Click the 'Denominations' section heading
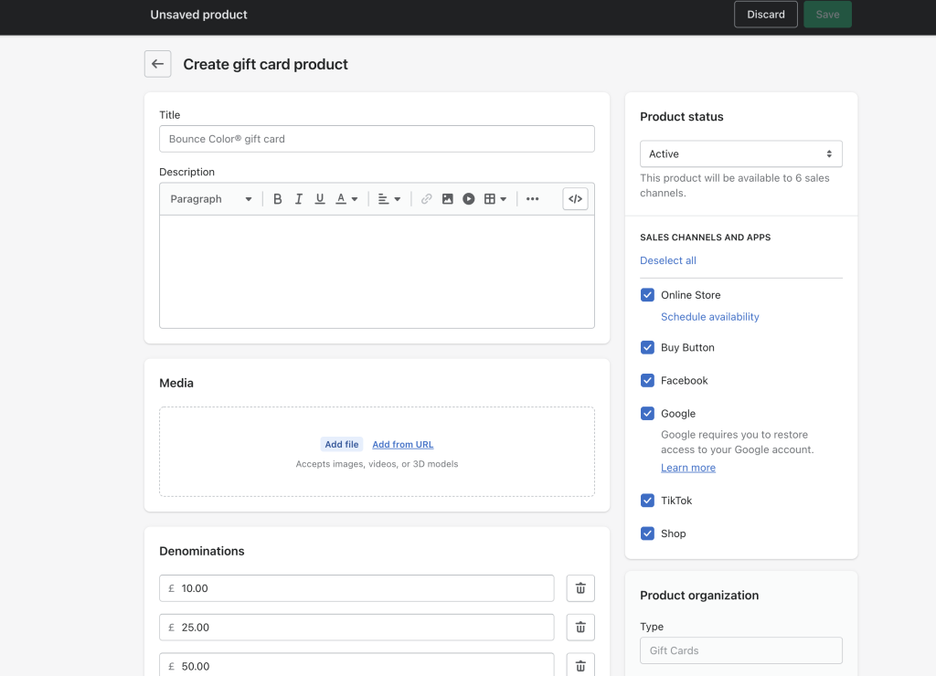936x676 pixels. 202,551
